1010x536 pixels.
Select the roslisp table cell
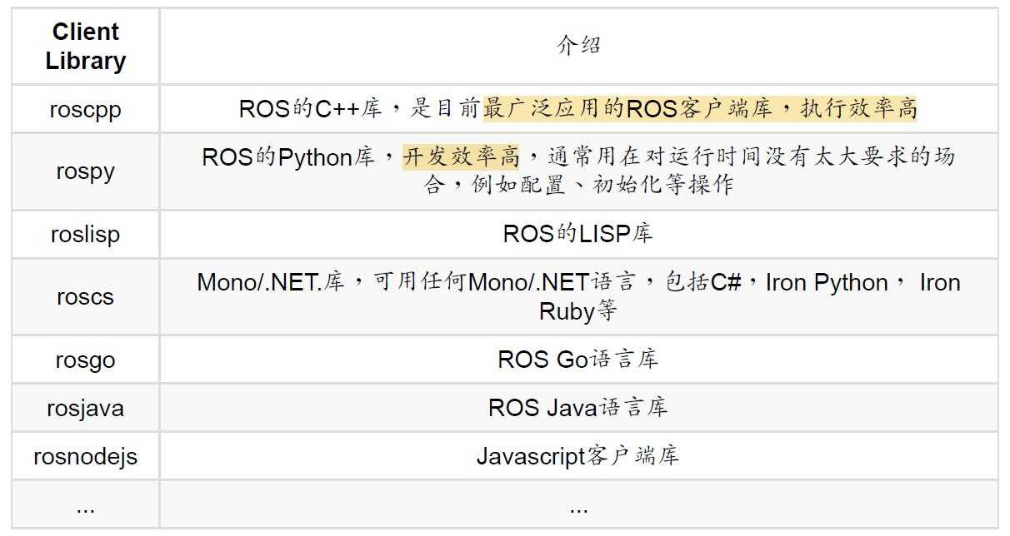point(85,235)
